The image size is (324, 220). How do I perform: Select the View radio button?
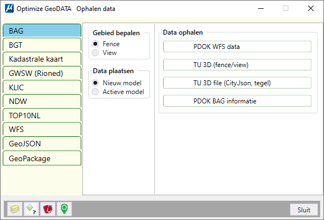click(x=95, y=53)
